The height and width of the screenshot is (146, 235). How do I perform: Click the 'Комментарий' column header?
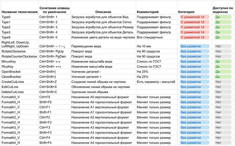pos(148,12)
